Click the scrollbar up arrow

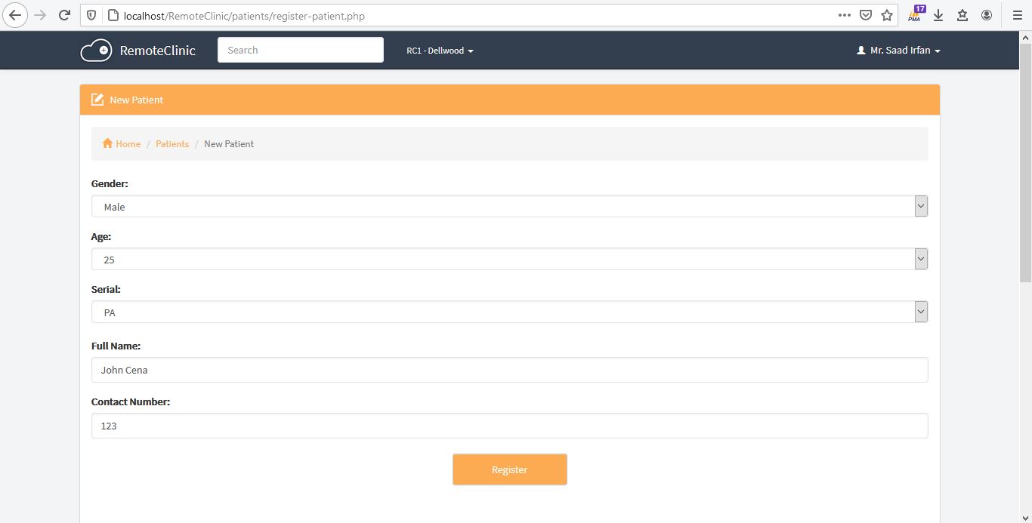pos(1025,37)
